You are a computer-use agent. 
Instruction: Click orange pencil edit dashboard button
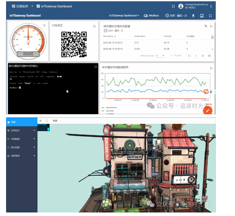click(x=208, y=110)
